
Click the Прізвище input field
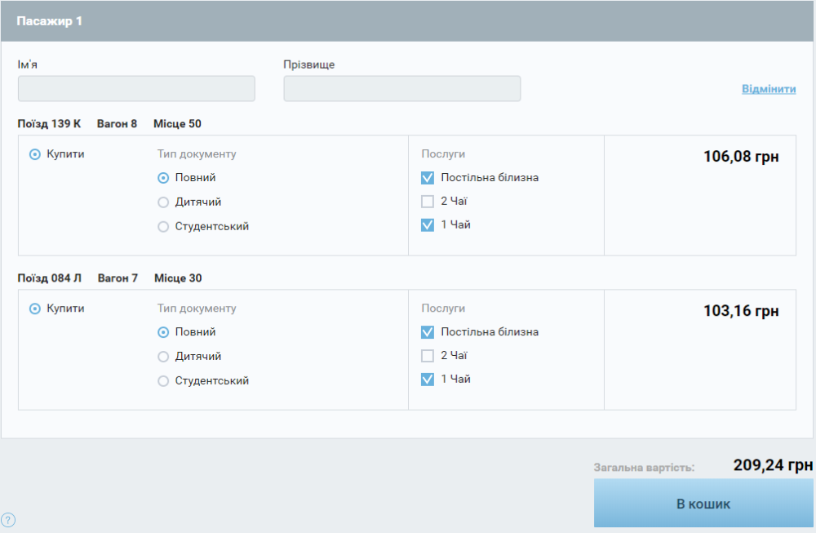(401, 89)
